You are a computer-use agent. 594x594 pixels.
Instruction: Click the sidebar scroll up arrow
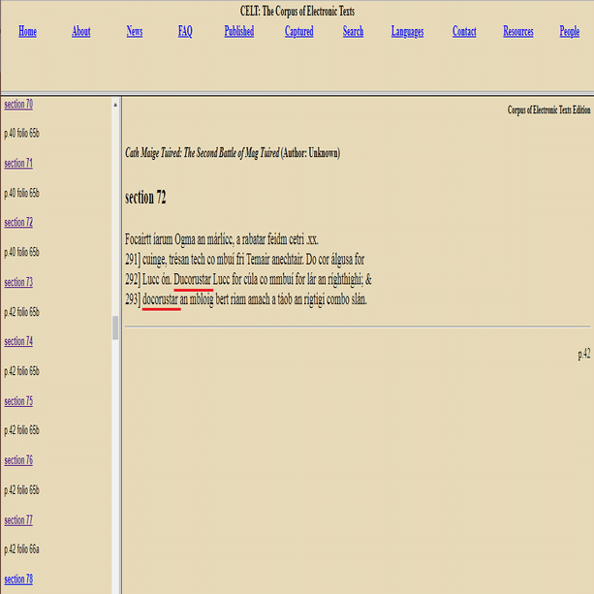[x=115, y=105]
